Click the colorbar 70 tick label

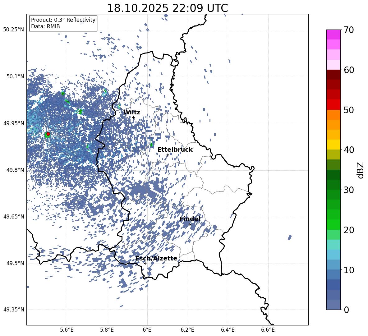pyautogui.click(x=349, y=30)
